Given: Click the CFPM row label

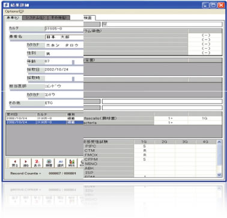Looking at the screenshot, I should (91, 160).
